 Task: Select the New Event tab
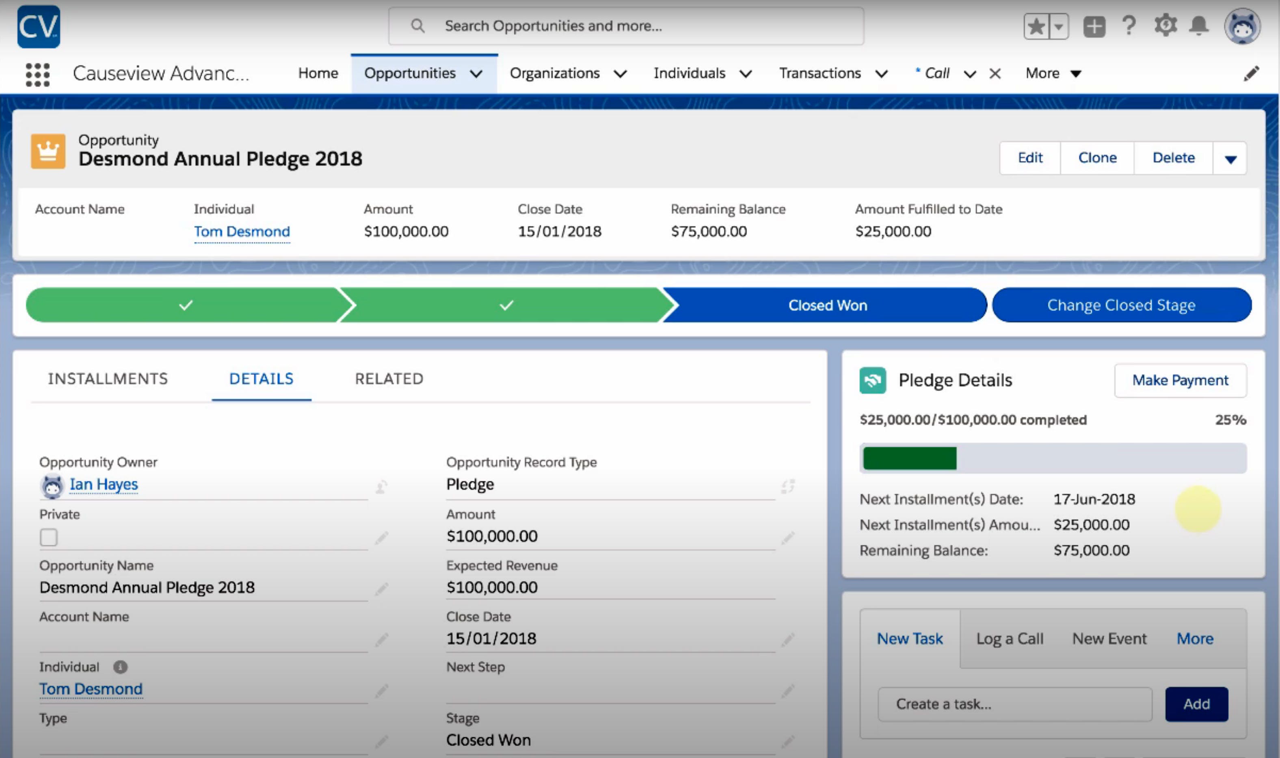[x=1109, y=639]
